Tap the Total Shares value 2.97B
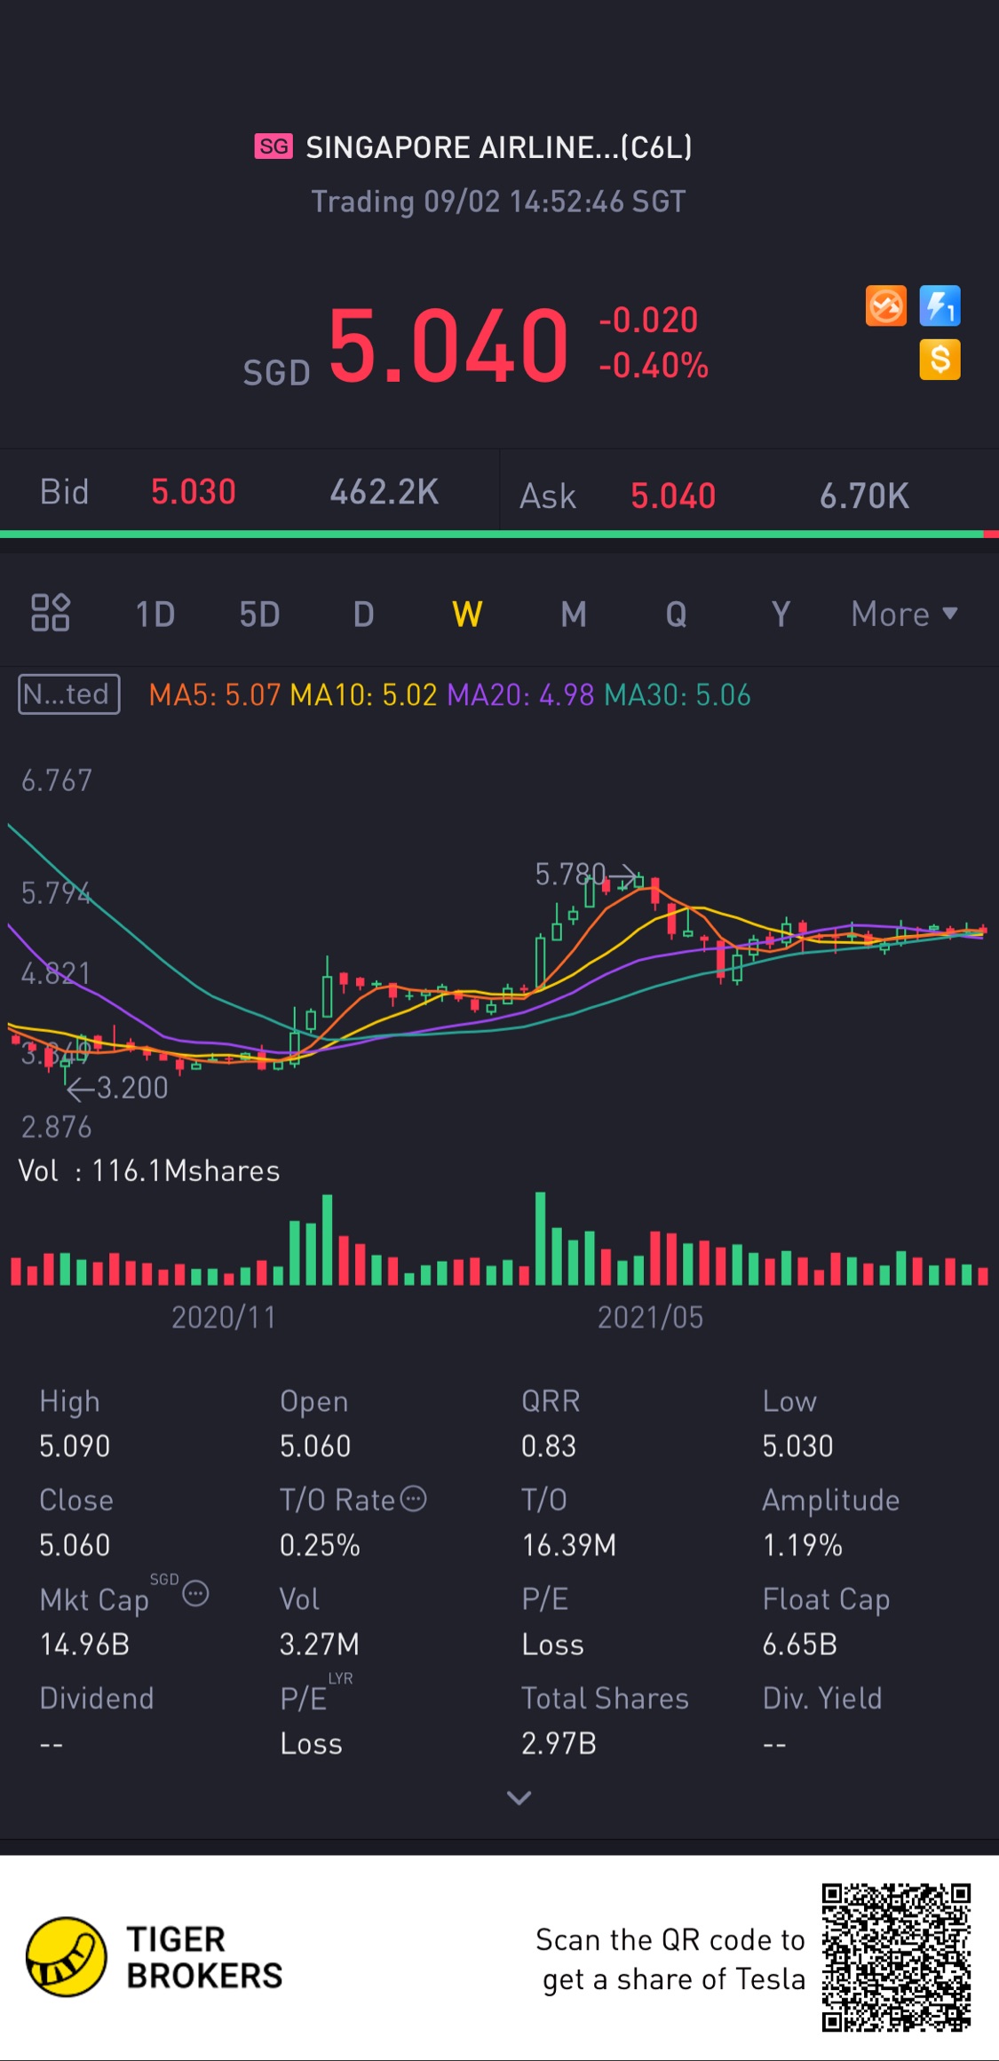This screenshot has height=2061, width=999. 559,1744
